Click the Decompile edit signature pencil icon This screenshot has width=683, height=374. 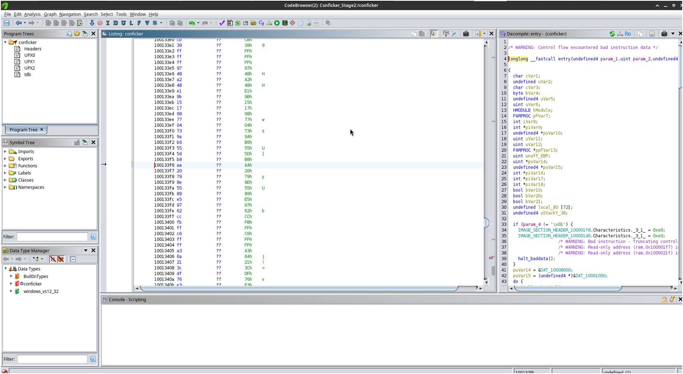pos(652,34)
